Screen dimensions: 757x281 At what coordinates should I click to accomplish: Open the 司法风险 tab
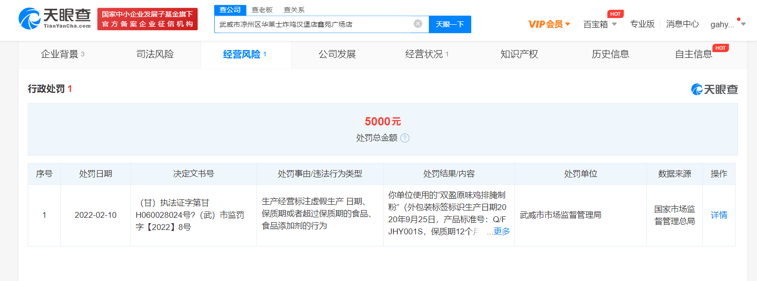(155, 54)
